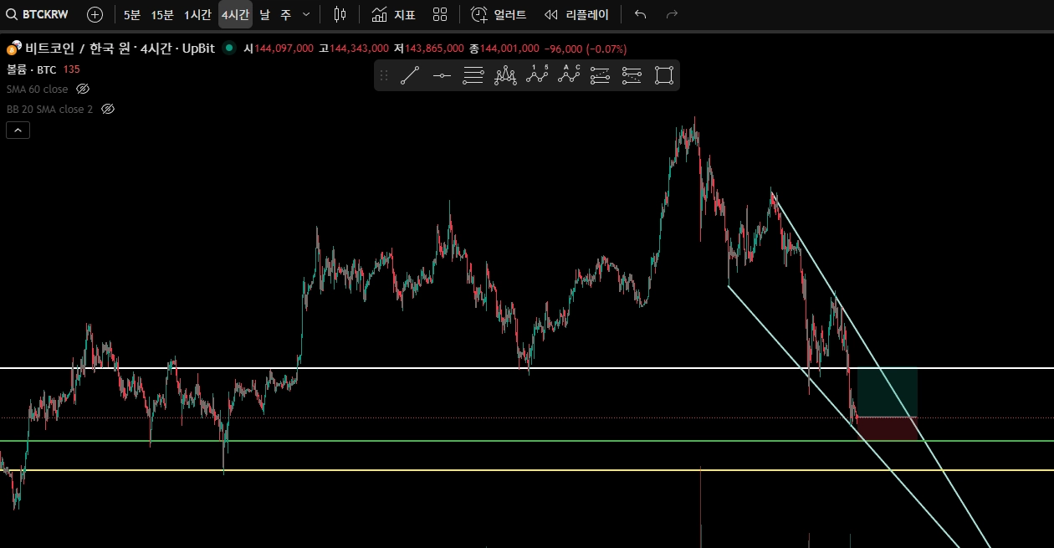Collapse the indicator legend with the chevron
Screen dimensions: 1054x548
18,130
